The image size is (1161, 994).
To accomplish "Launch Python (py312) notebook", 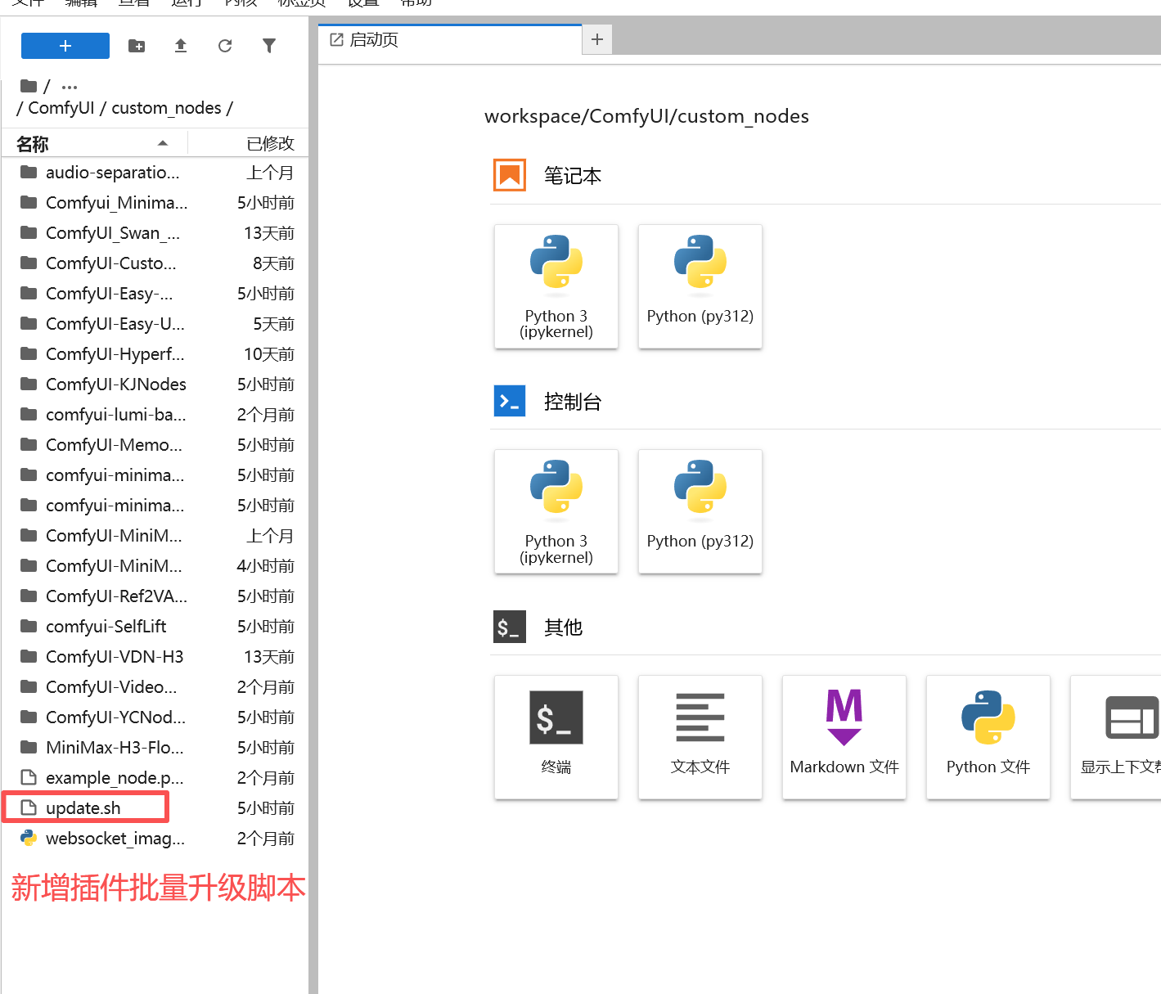I will [x=700, y=286].
